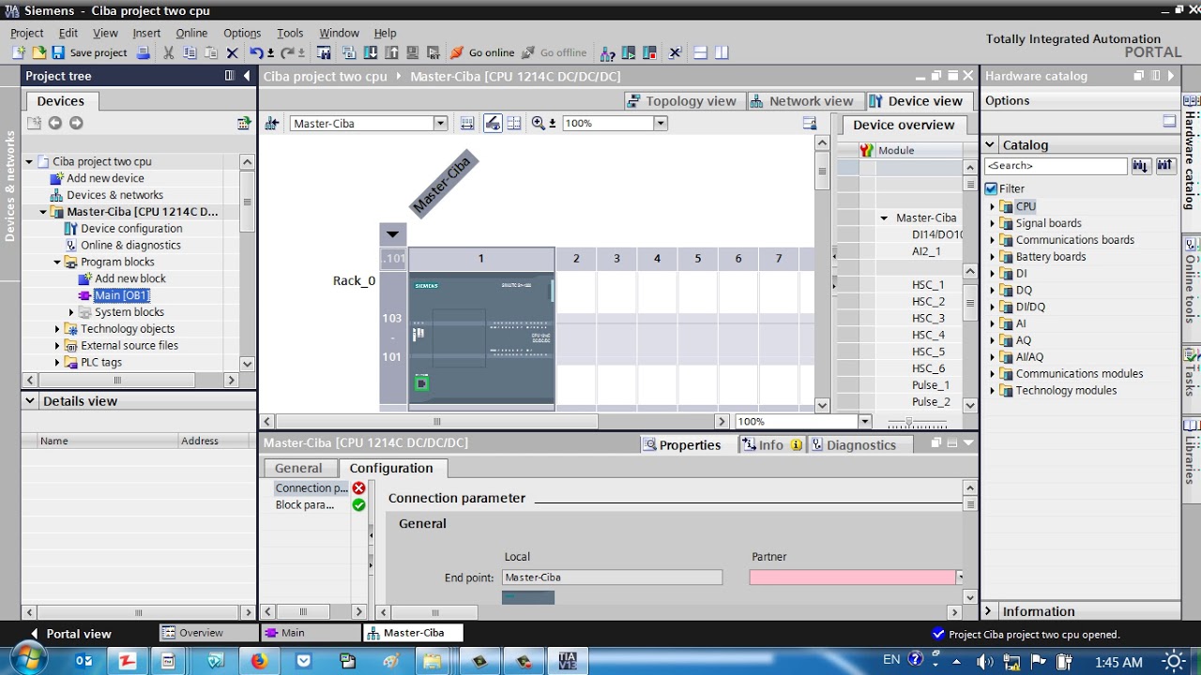
Task: Open the Options menu
Action: coord(242,33)
